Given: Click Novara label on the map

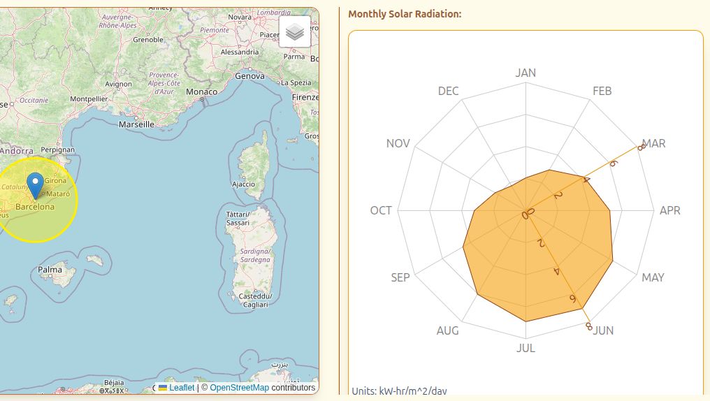Looking at the screenshot, I should (240, 17).
